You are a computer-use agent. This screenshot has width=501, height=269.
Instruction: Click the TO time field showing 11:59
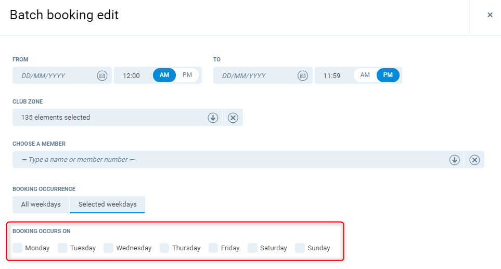(332, 75)
